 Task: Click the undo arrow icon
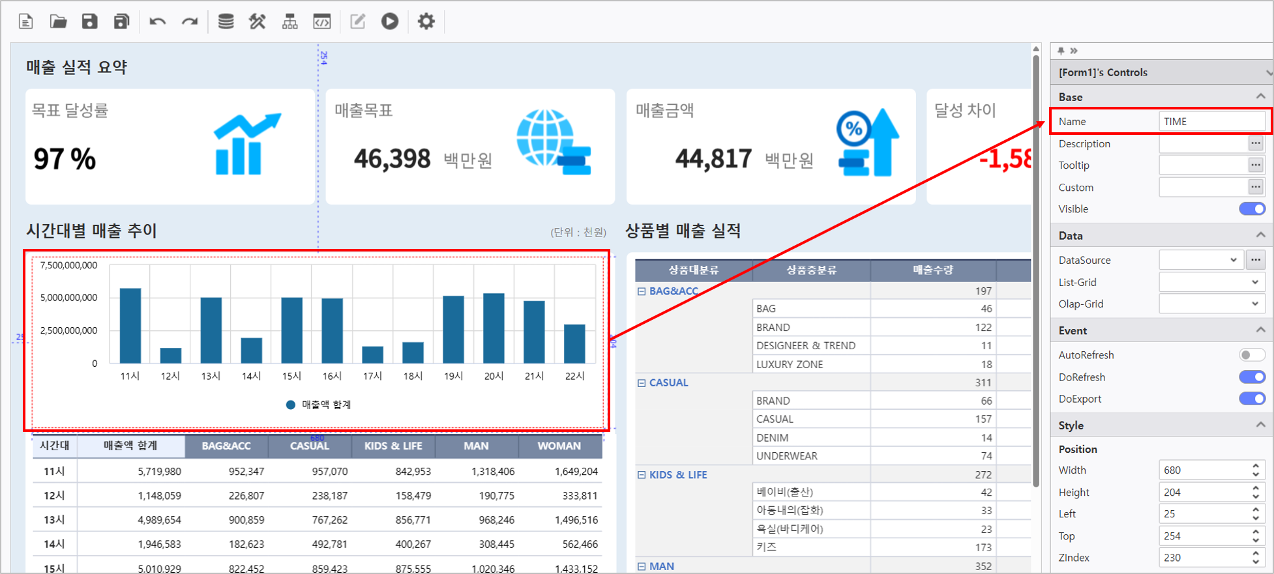tap(157, 22)
